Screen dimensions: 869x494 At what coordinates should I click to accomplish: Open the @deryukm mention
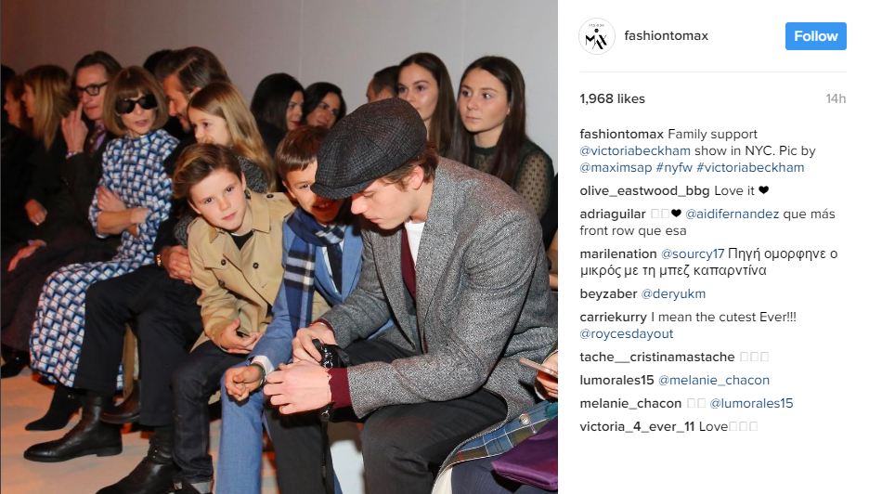tap(673, 293)
